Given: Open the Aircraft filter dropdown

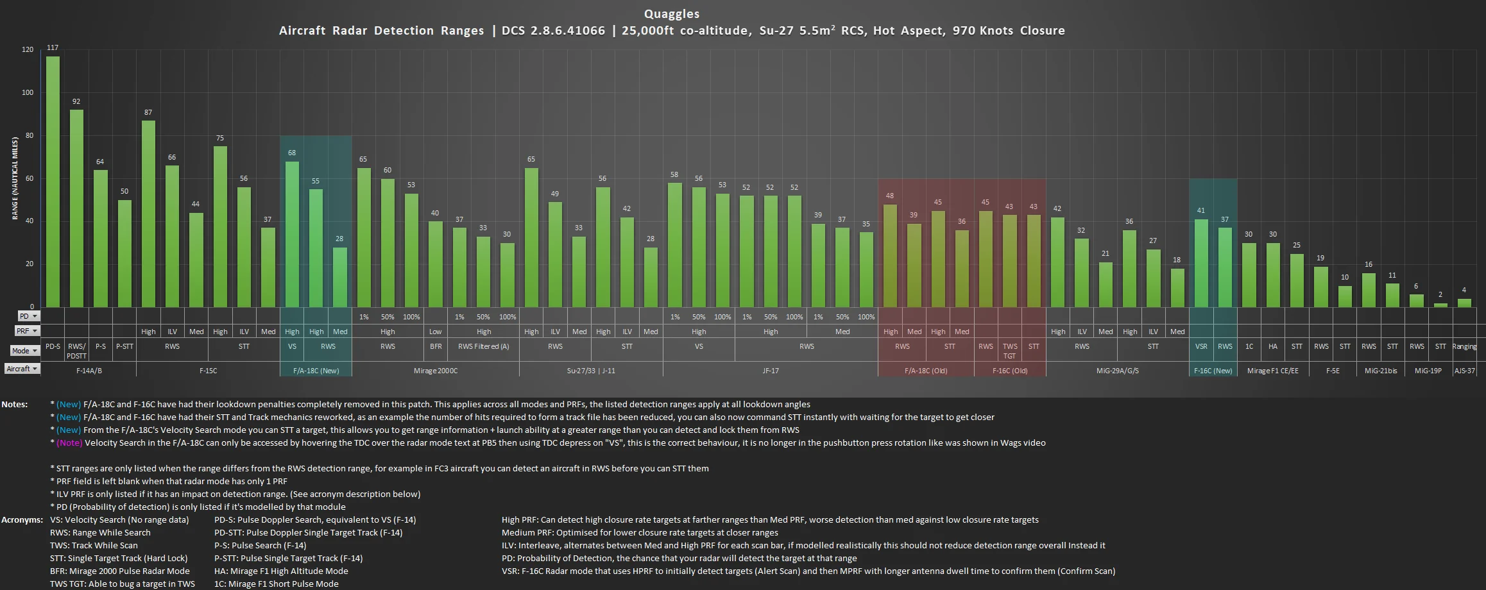Looking at the screenshot, I should point(22,369).
